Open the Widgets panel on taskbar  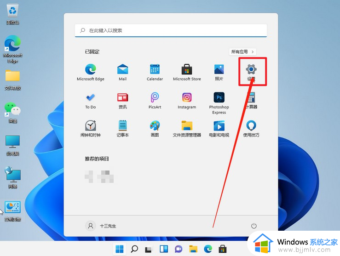[x=164, y=249]
